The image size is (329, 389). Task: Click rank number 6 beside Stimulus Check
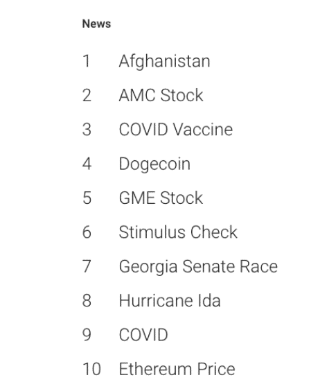[87, 232]
